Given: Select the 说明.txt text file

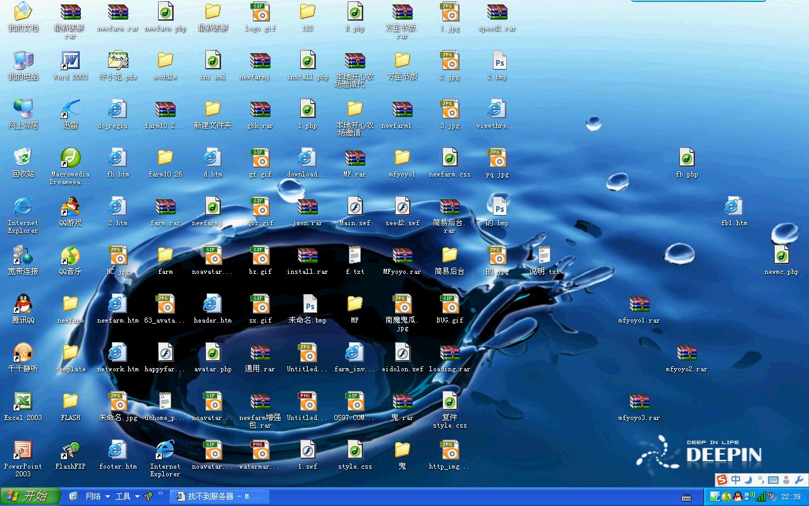Looking at the screenshot, I should pos(544,260).
